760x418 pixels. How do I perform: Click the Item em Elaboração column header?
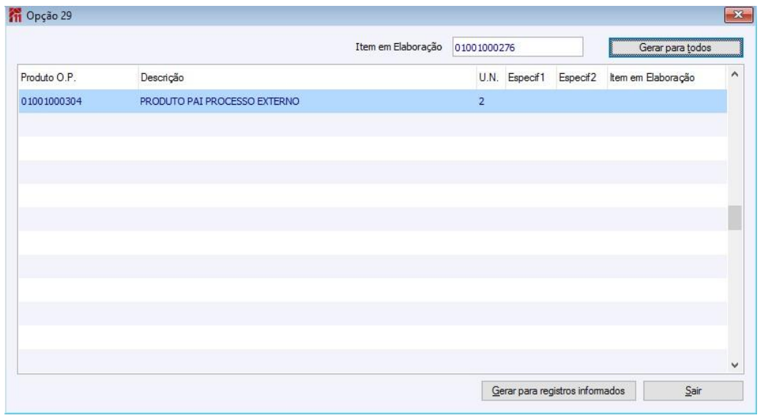click(x=666, y=78)
